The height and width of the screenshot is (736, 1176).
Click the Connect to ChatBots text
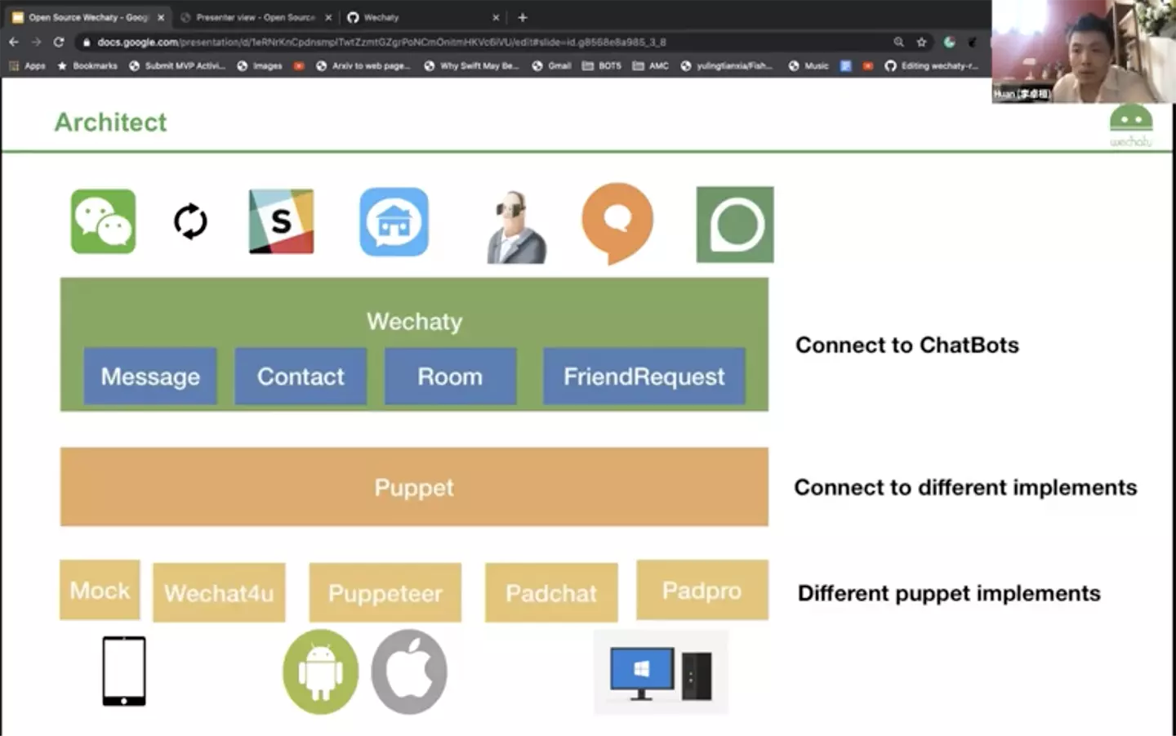click(x=907, y=345)
